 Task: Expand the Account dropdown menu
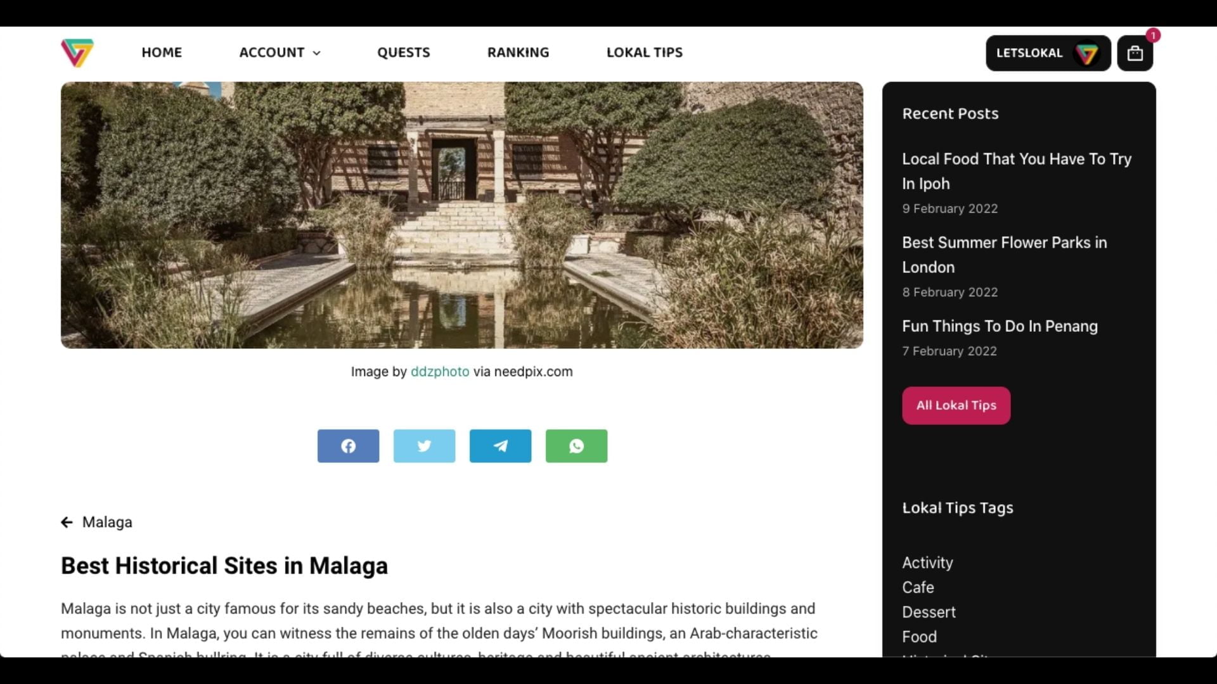(280, 53)
